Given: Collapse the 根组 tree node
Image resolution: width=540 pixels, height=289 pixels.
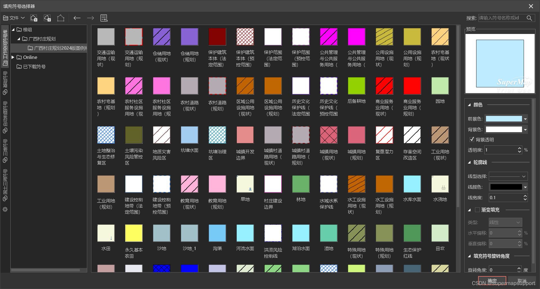Looking at the screenshot, I should [13, 29].
